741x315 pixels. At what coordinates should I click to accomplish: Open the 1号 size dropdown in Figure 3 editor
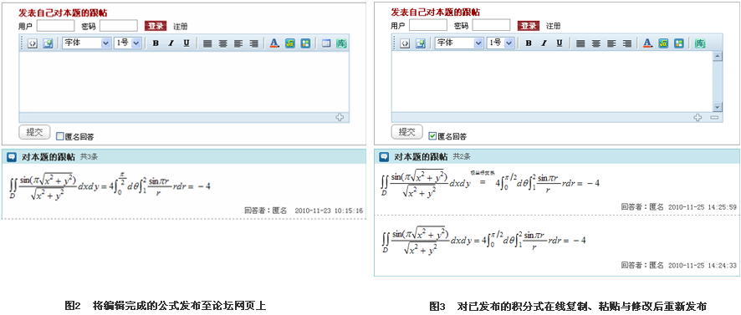[500, 43]
